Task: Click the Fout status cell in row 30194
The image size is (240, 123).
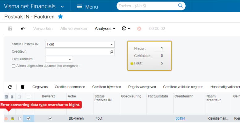Action: [x=99, y=118]
